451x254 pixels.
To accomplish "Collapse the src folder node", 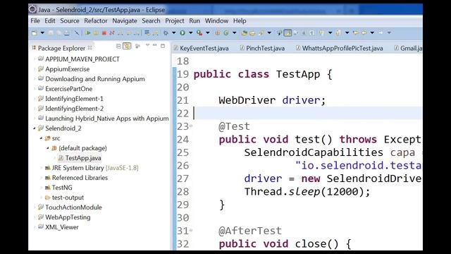I will click(41, 138).
